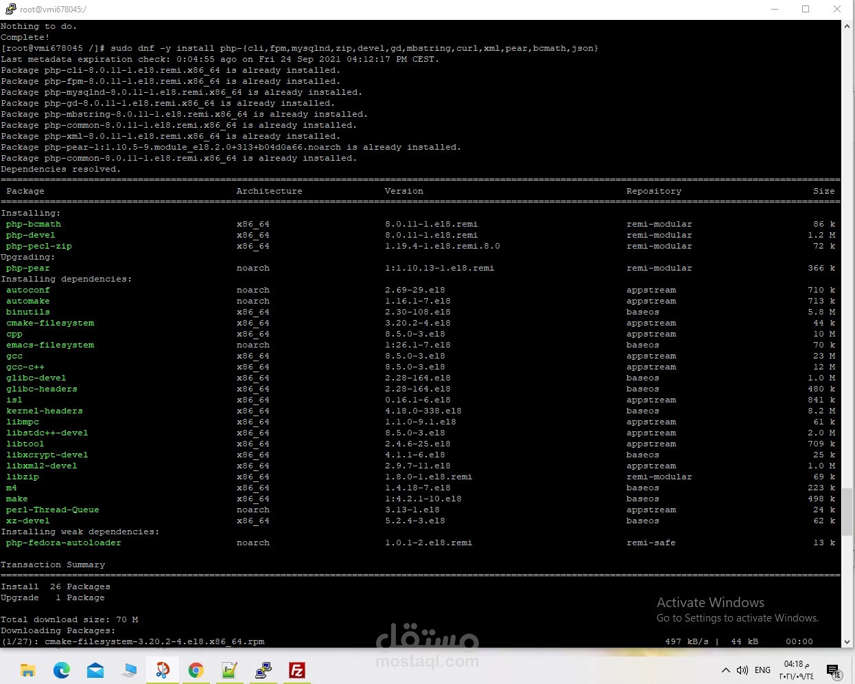Click the remi-safe repository value
The height and width of the screenshot is (684, 855).
[x=651, y=543]
